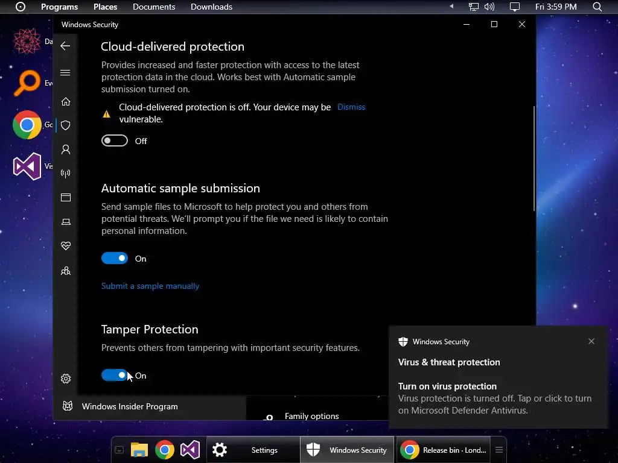The height and width of the screenshot is (463, 618).
Task: Switch to Windows Security taskbar window
Action: point(347,450)
